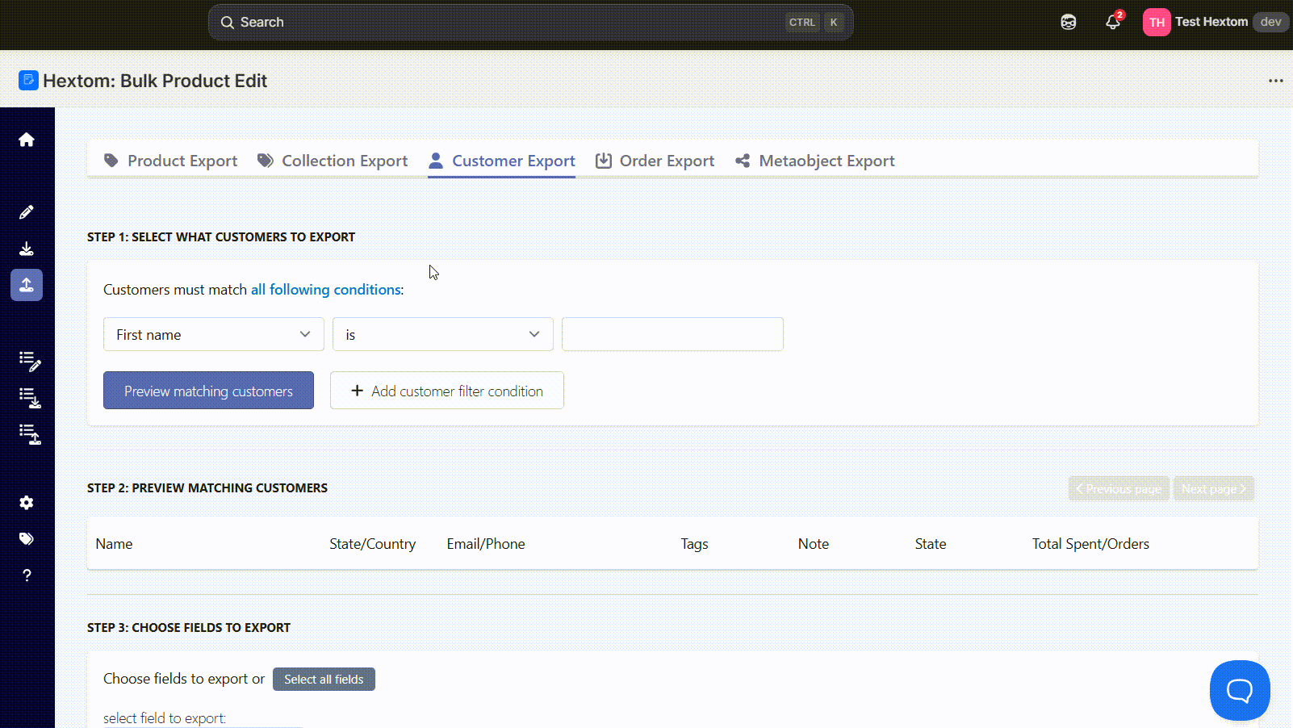The width and height of the screenshot is (1293, 728).
Task: Click the Name column header
Action: (114, 544)
